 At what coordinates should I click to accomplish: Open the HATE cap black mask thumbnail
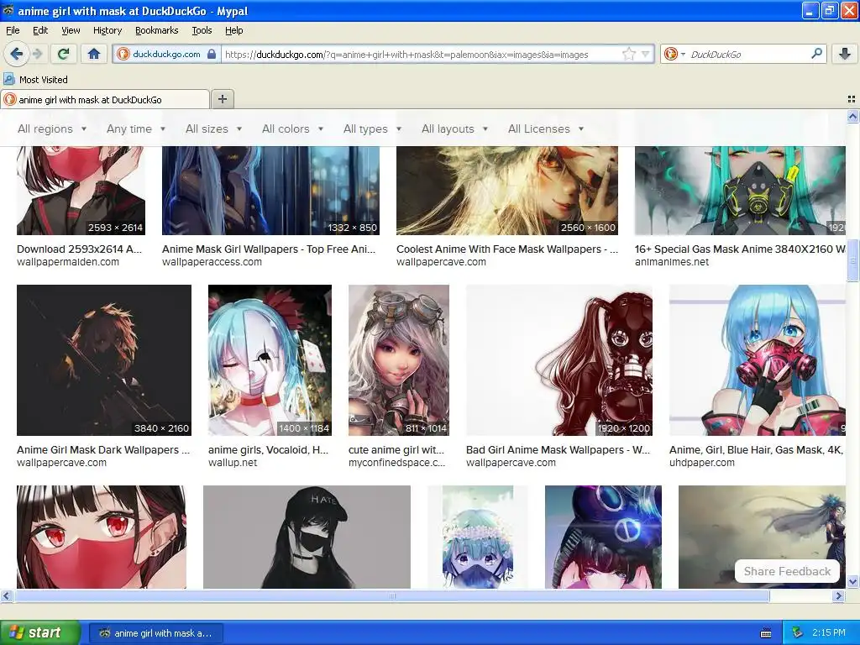point(307,537)
